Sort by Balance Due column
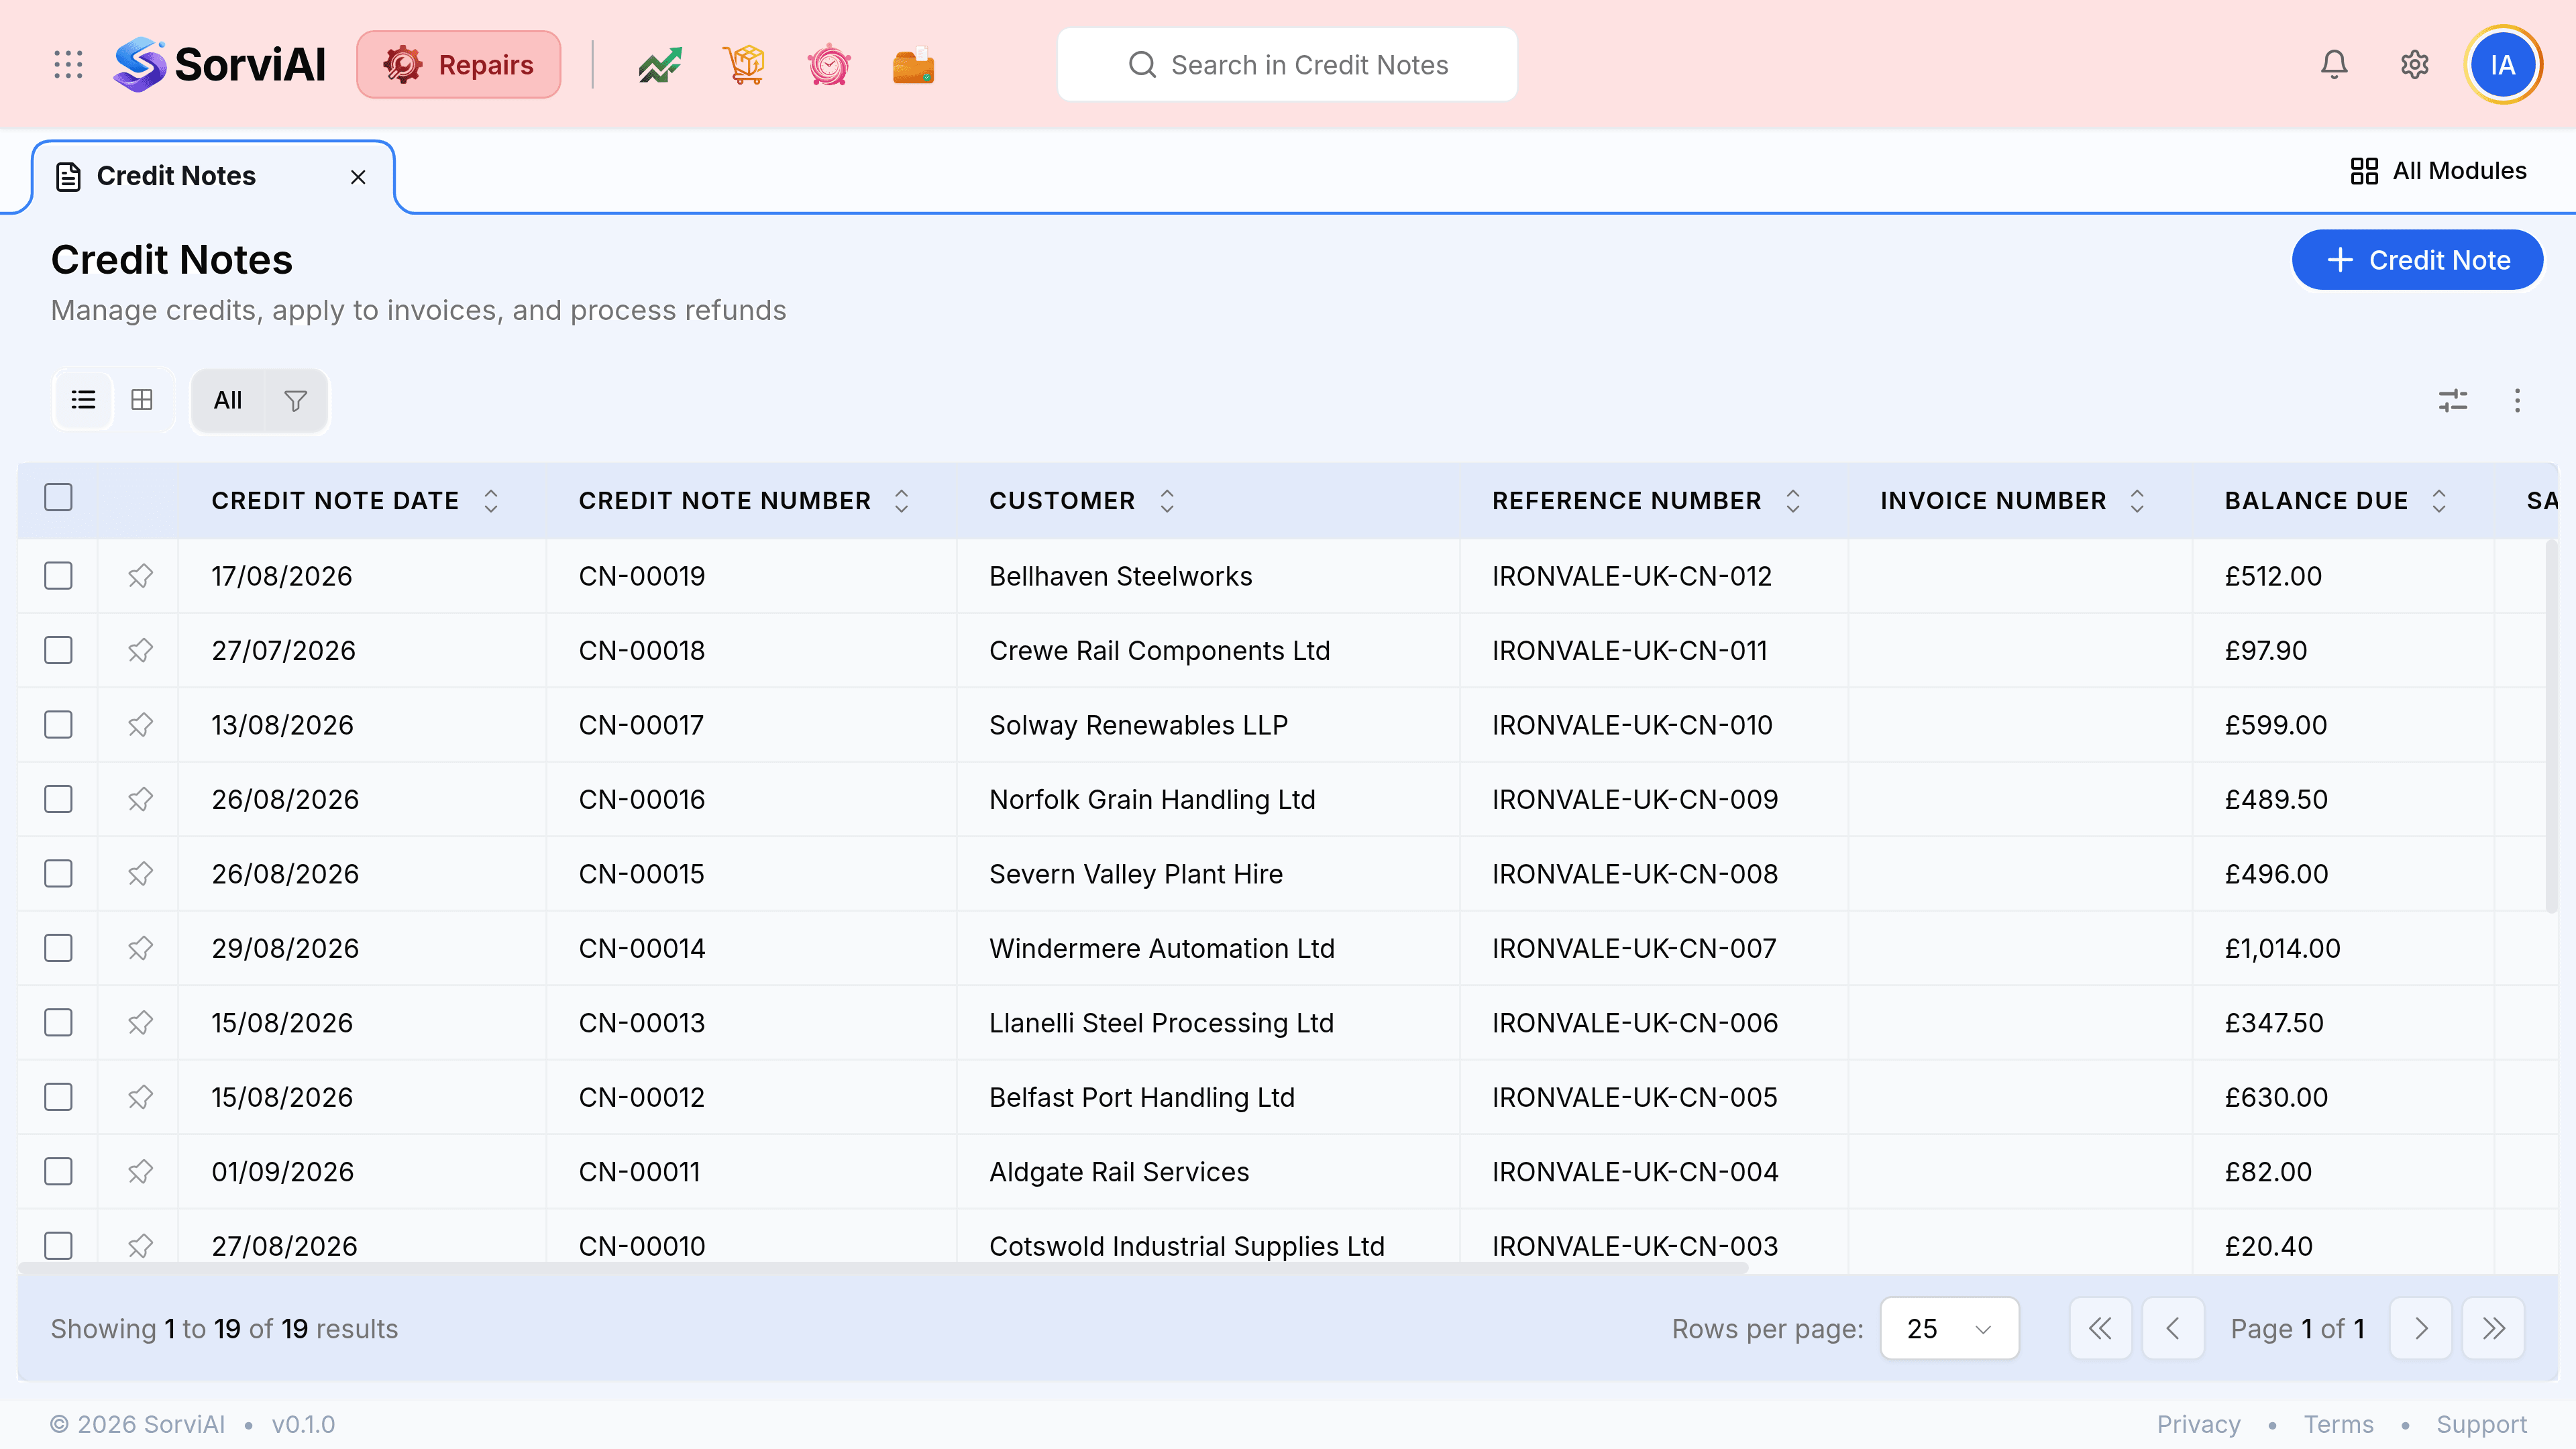Image resolution: width=2576 pixels, height=1449 pixels. (x=2439, y=501)
